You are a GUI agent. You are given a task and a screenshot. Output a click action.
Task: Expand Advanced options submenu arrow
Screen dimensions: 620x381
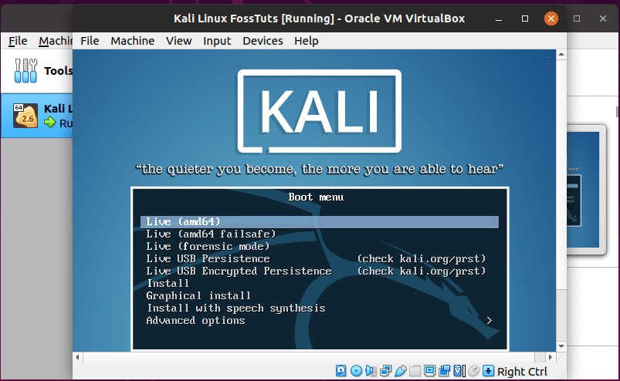[x=489, y=321]
